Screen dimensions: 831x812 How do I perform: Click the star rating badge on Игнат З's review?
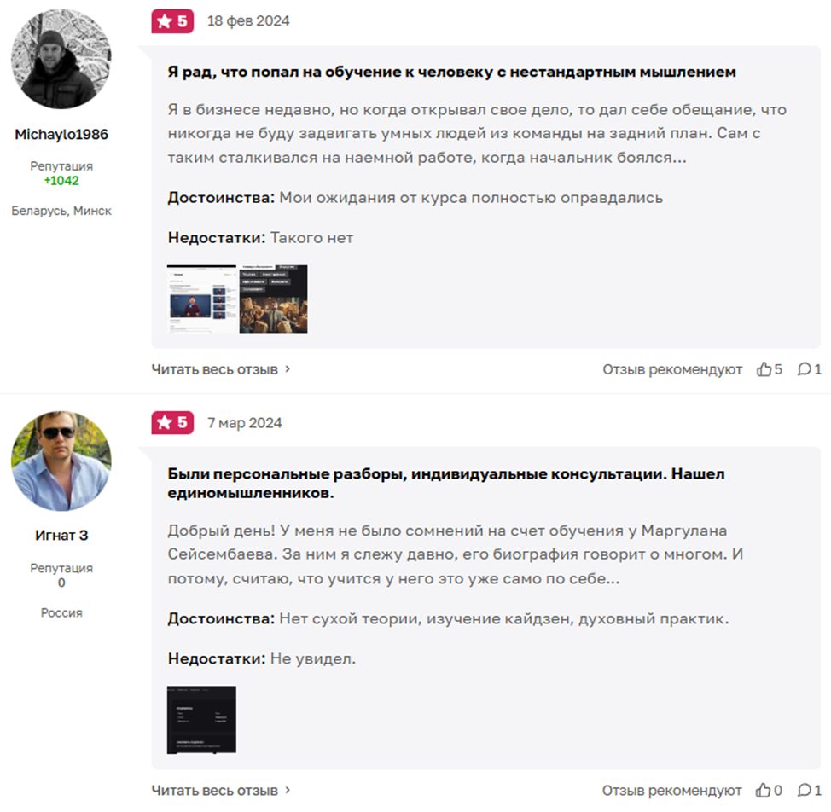click(173, 422)
